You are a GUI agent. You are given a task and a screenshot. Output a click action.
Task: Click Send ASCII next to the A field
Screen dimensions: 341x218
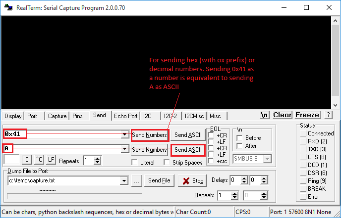pos(188,150)
